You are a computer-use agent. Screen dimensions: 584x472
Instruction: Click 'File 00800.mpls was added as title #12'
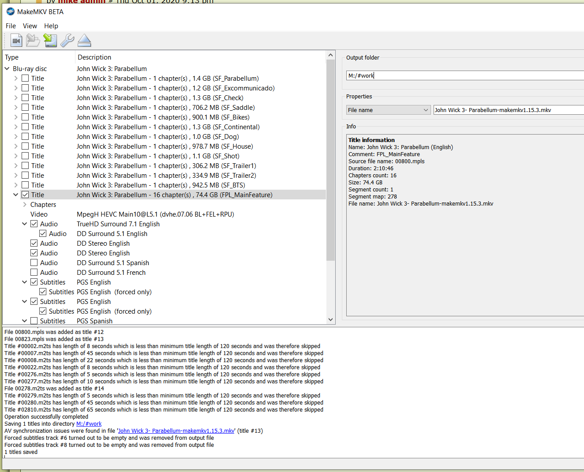point(54,332)
